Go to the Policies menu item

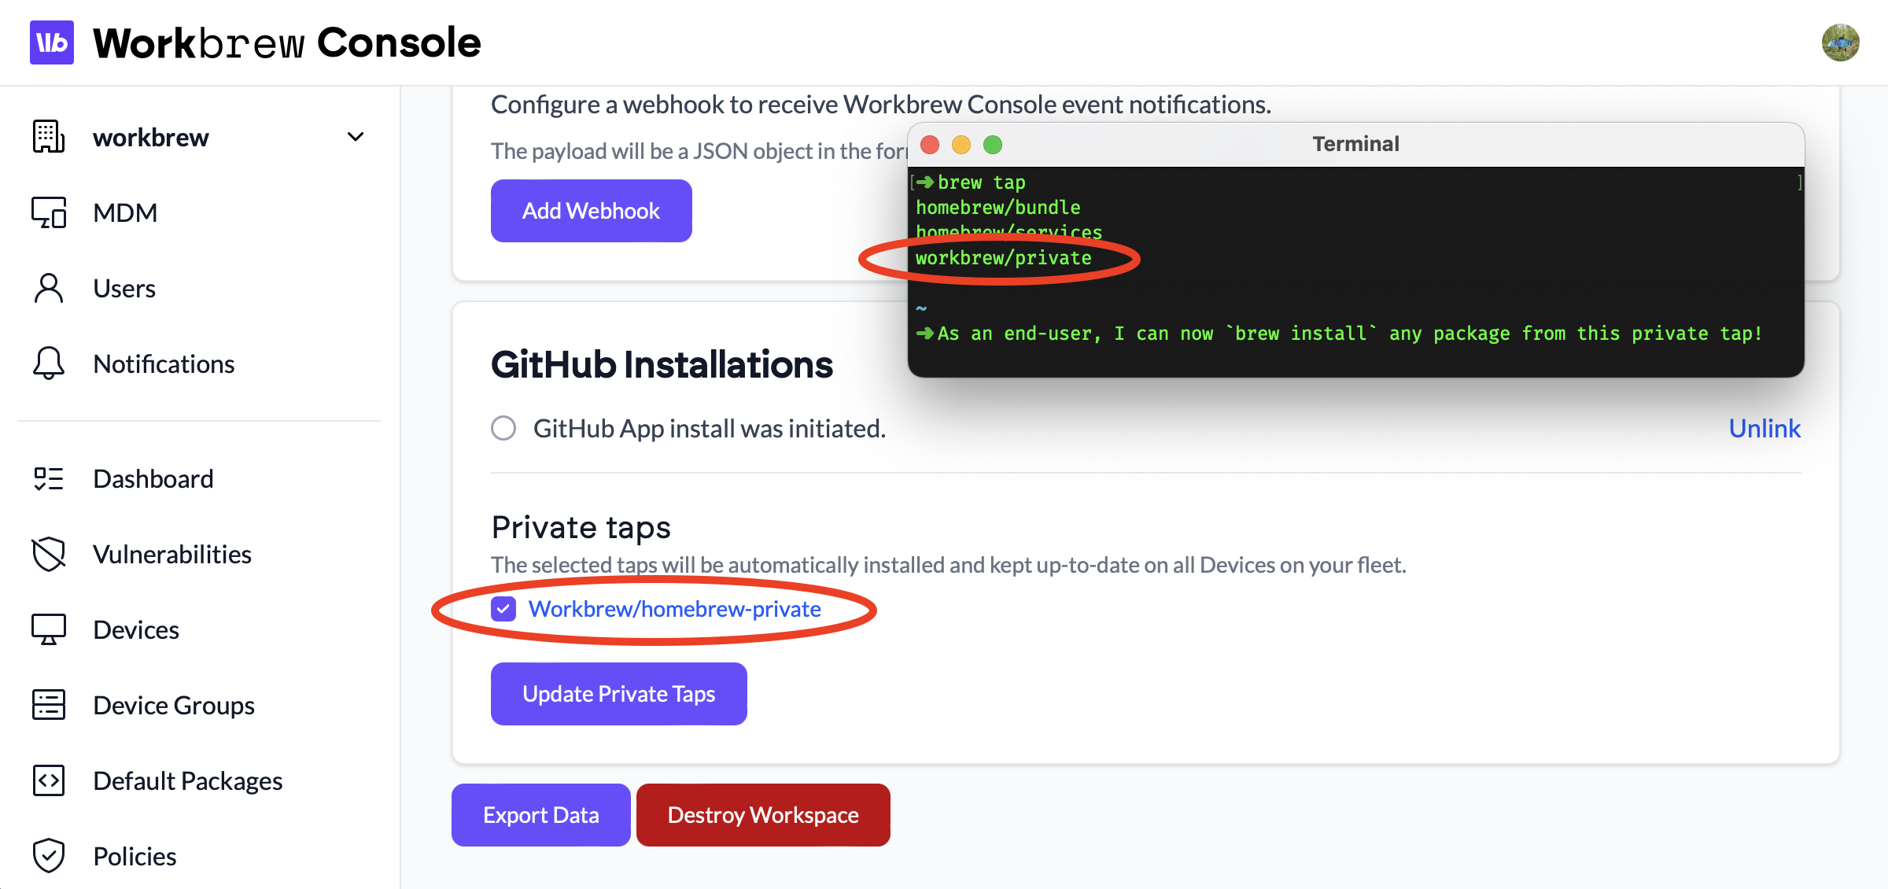(x=135, y=856)
